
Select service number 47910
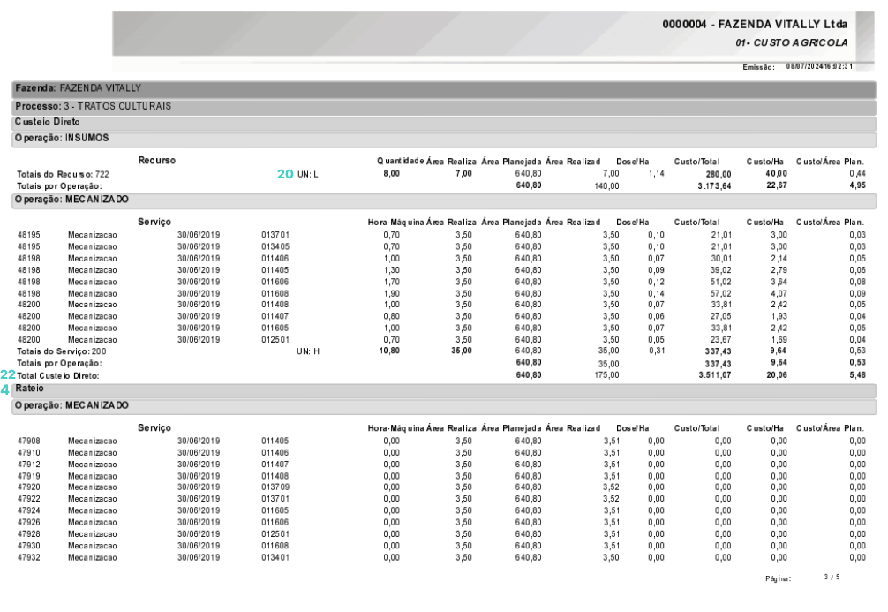pos(29,453)
